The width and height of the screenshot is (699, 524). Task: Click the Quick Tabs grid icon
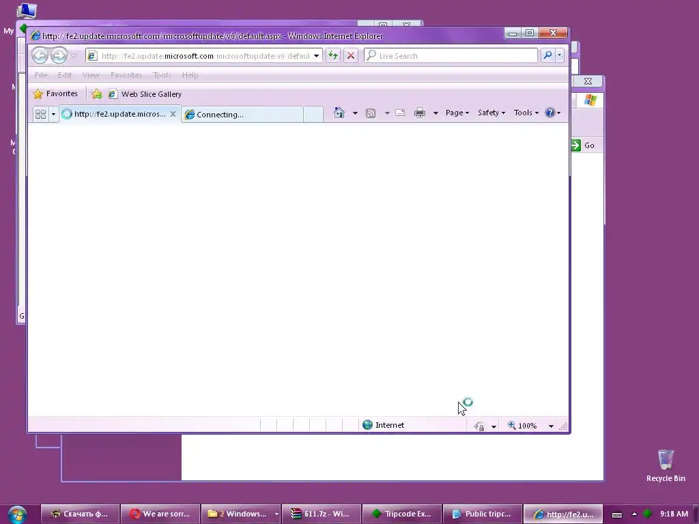(x=40, y=114)
